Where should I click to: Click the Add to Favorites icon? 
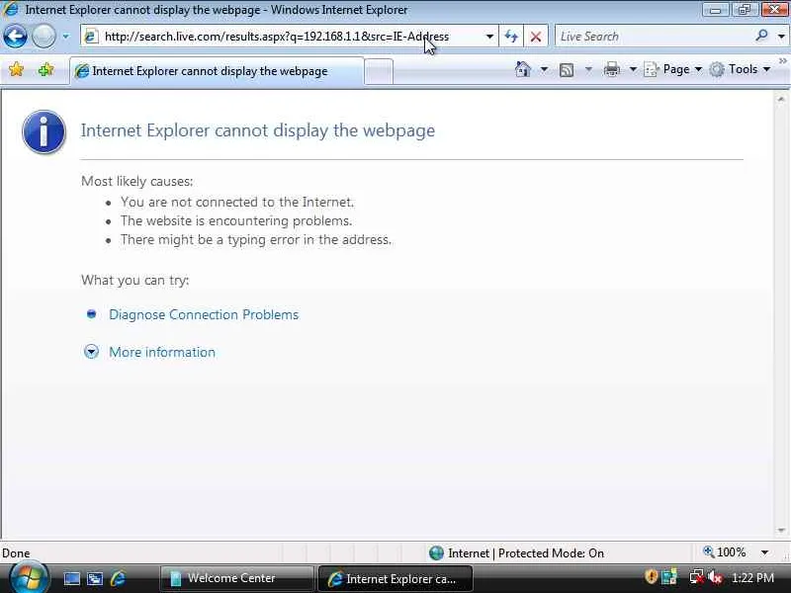(x=45, y=69)
